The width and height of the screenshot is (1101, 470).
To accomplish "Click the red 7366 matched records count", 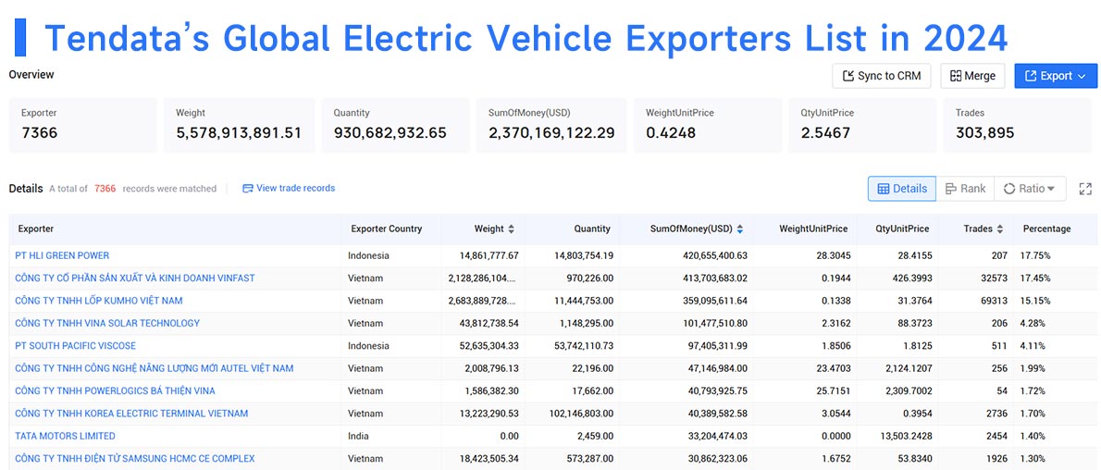I will (x=105, y=189).
